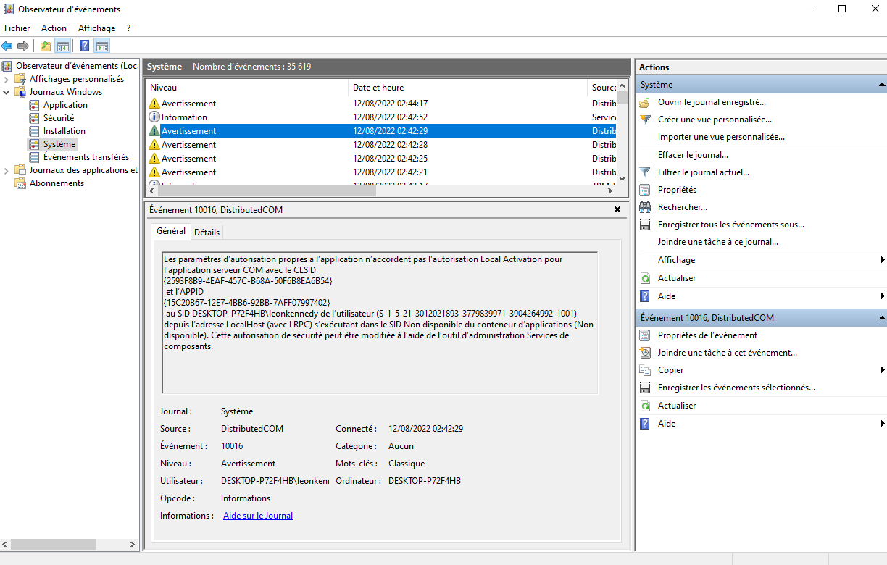This screenshot has width=887, height=565.
Task: Click the Créer une vue personnalisée funnel icon
Action: coord(645,120)
